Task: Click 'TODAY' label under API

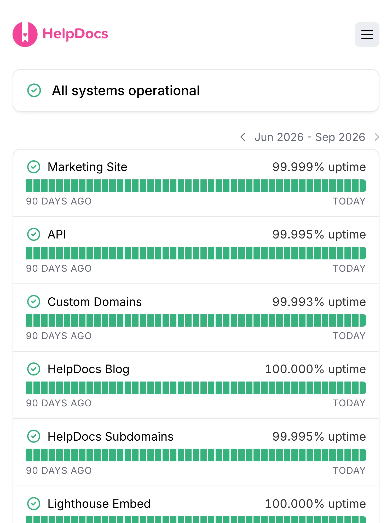Action: tap(349, 268)
